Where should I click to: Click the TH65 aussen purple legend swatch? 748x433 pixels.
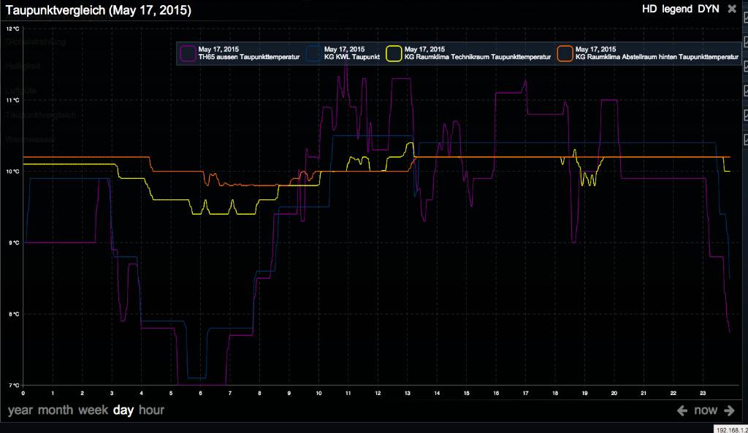point(188,53)
